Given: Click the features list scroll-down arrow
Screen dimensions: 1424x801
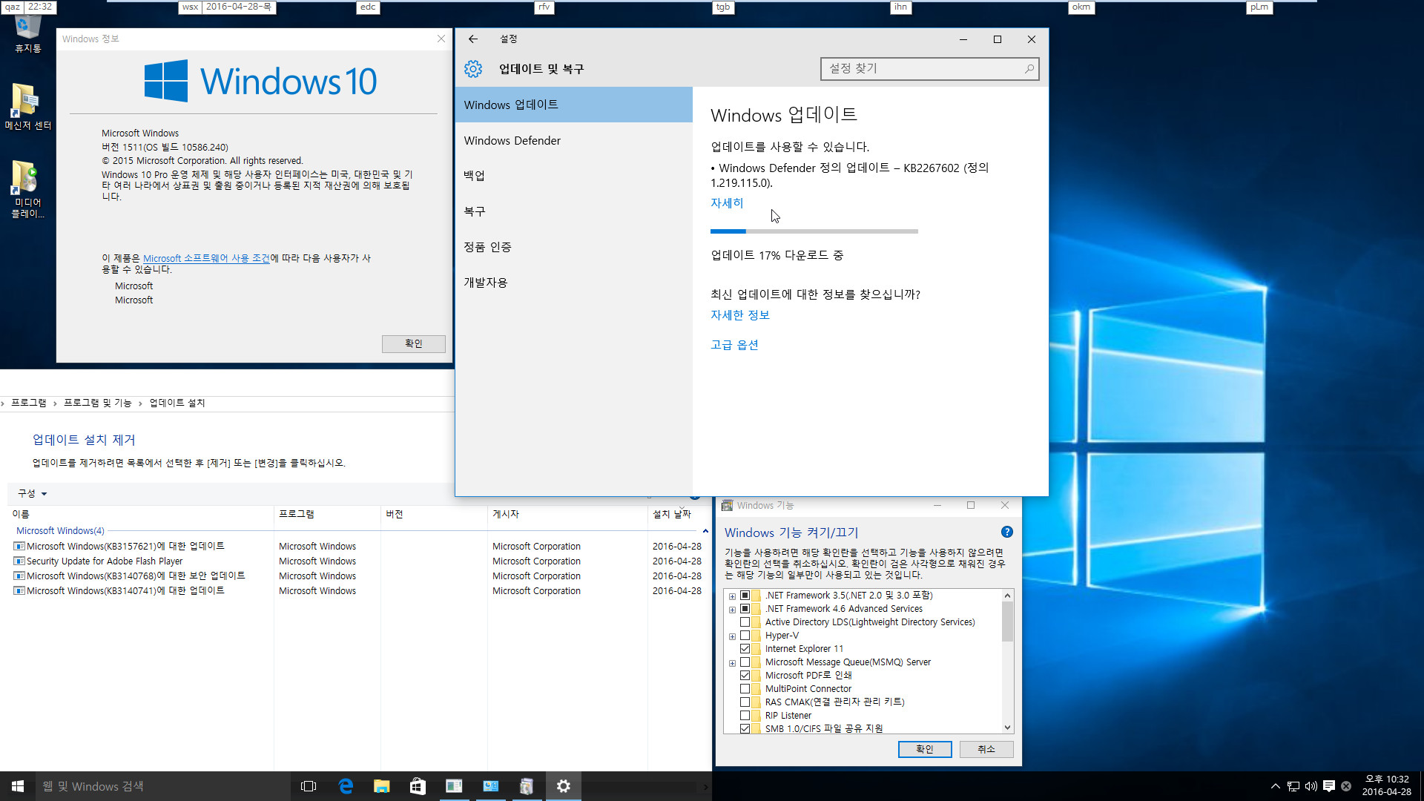Looking at the screenshot, I should click(1007, 728).
